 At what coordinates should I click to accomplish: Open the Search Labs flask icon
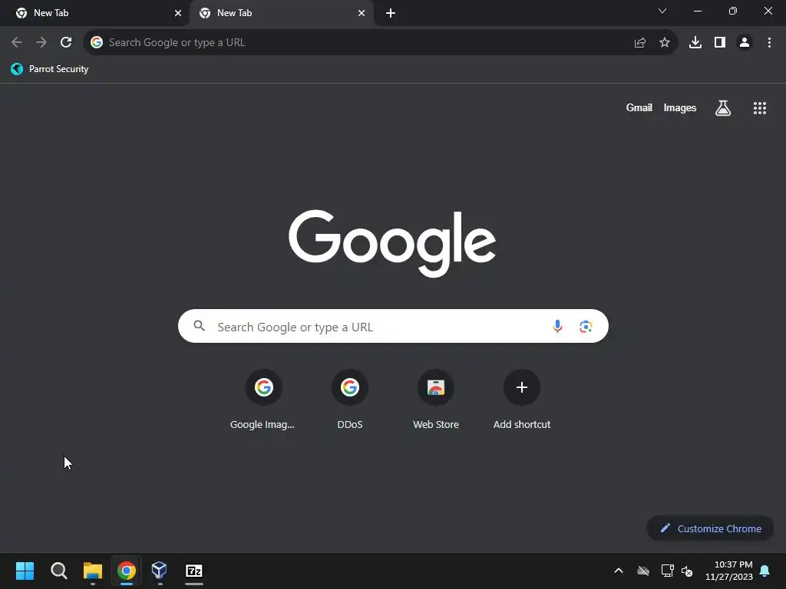[723, 107]
